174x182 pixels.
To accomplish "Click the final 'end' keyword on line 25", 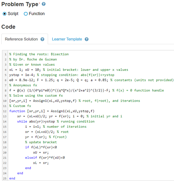I will point(12,178).
